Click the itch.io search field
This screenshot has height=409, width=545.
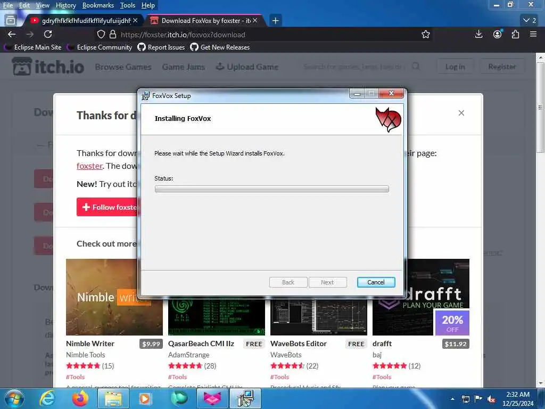point(354,67)
